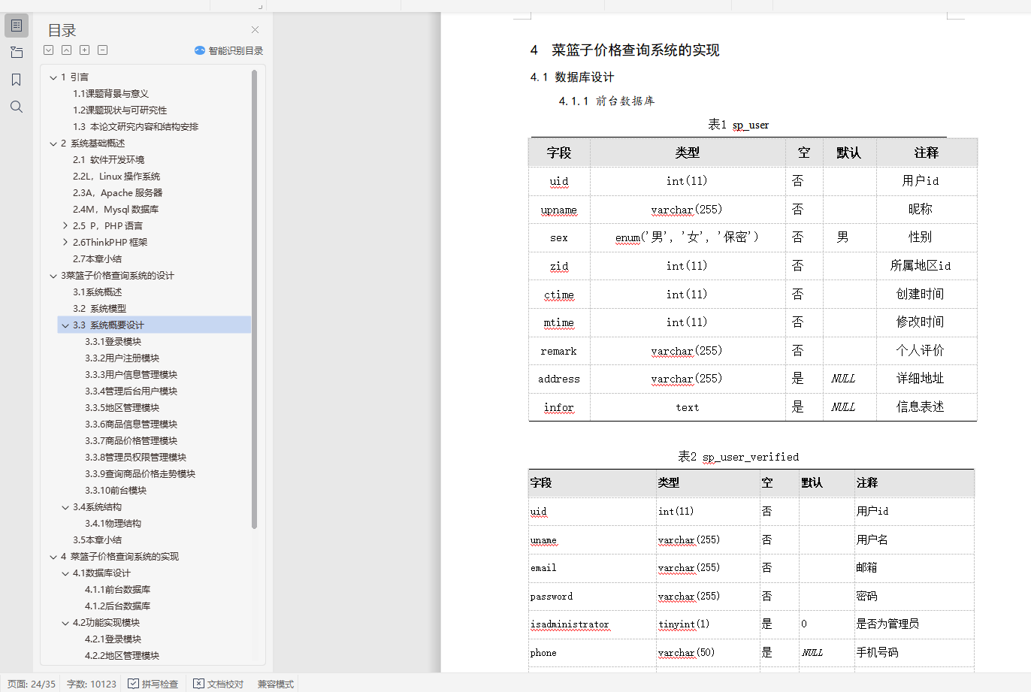
Task: Collapse the 1 引言 outline section
Action: tap(53, 77)
